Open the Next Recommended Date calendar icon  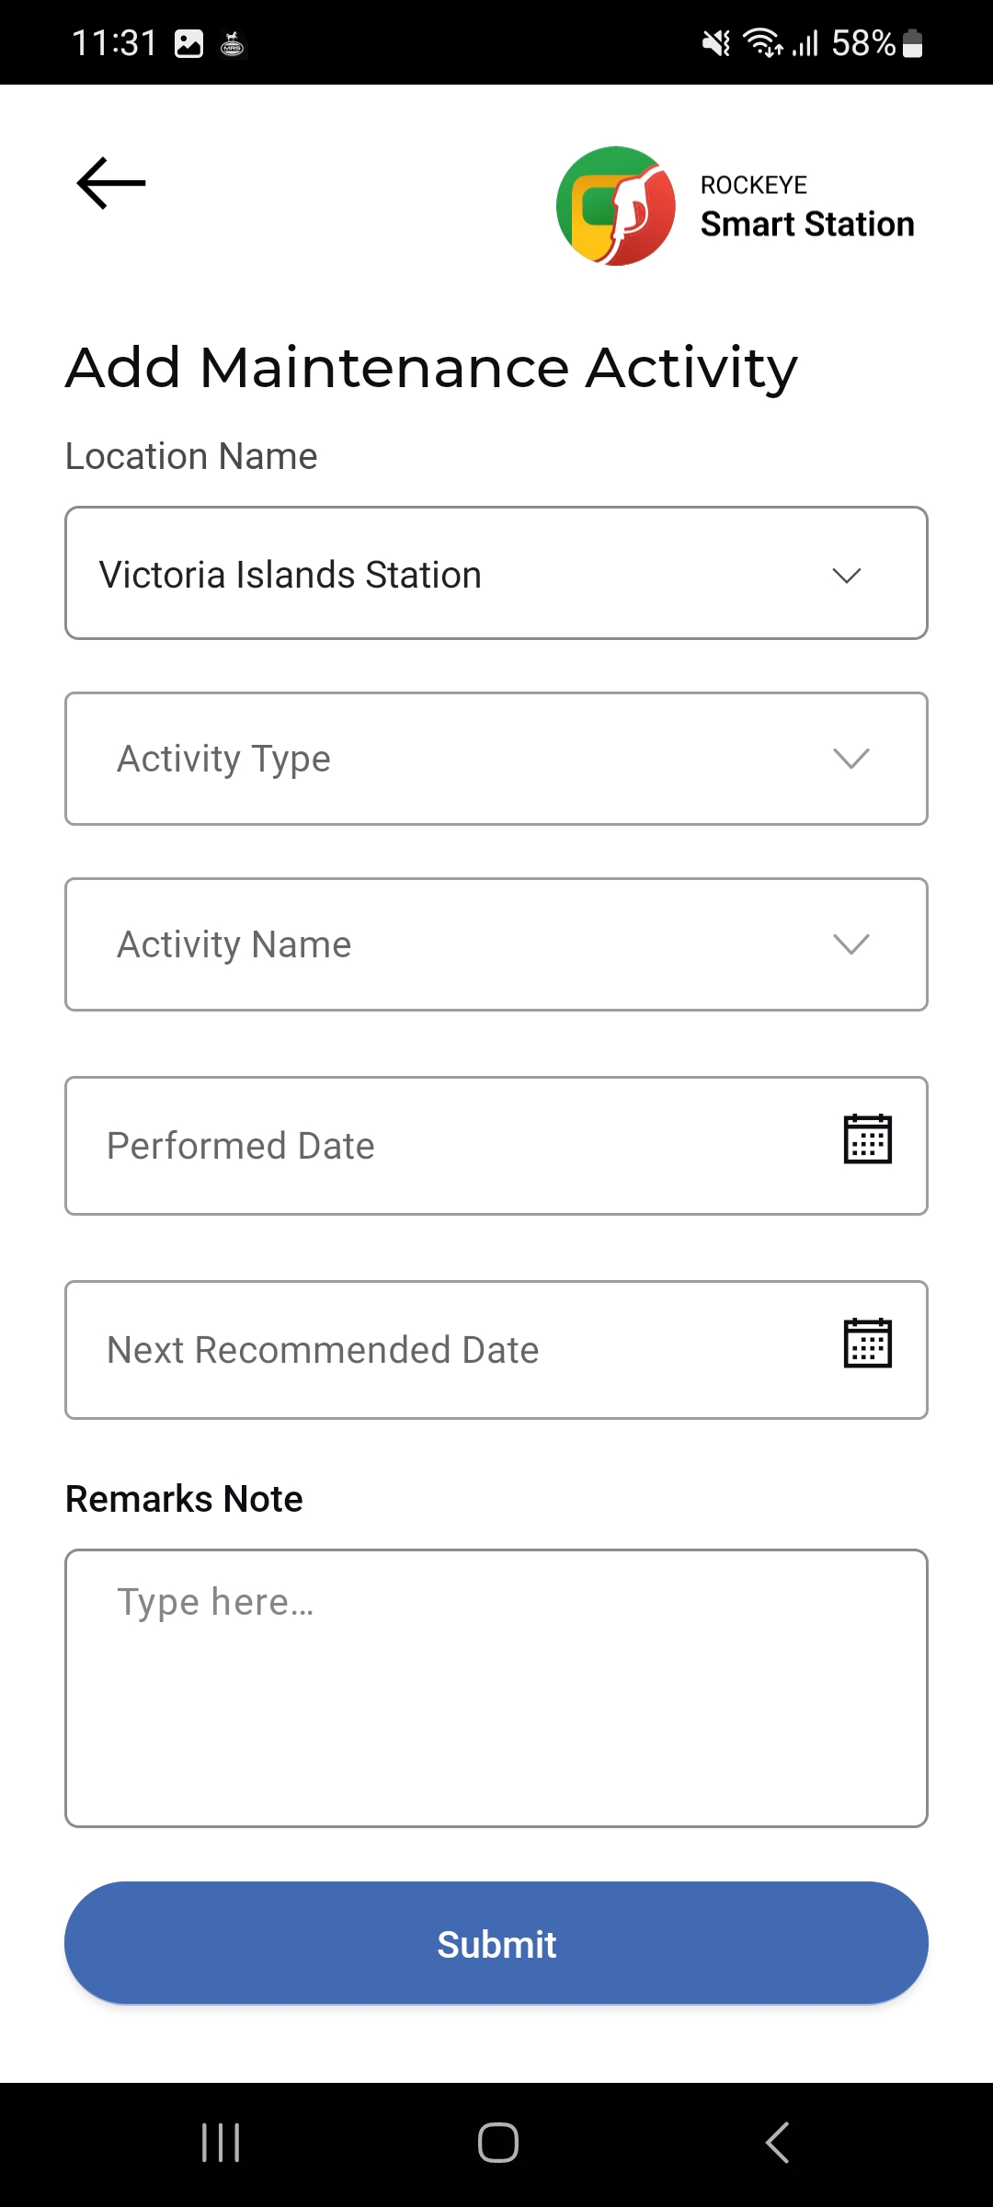click(x=868, y=1344)
